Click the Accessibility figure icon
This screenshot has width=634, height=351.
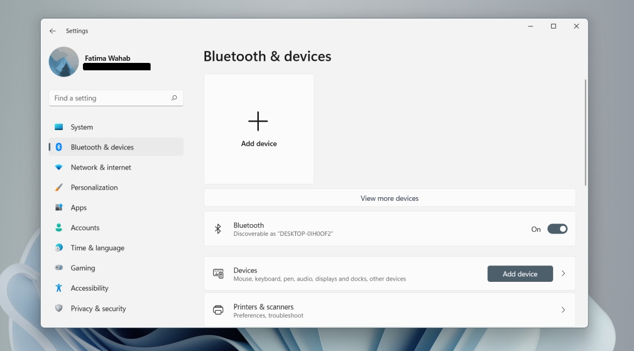(x=59, y=288)
